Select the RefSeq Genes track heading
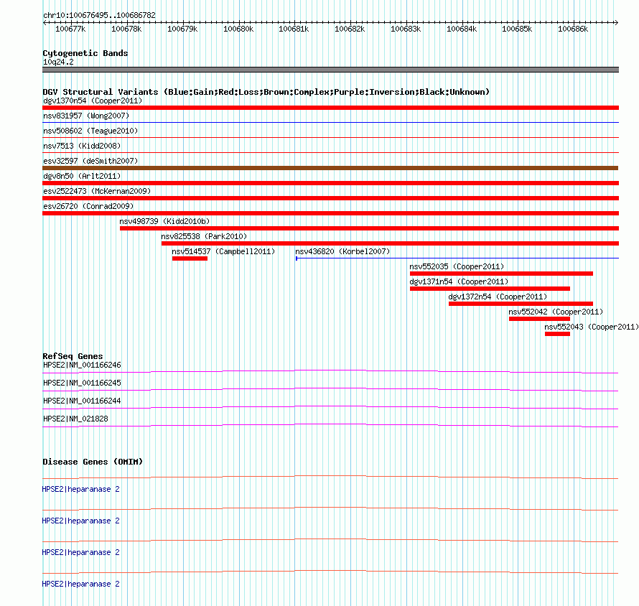Screen dimensions: 639x606 coord(73,356)
